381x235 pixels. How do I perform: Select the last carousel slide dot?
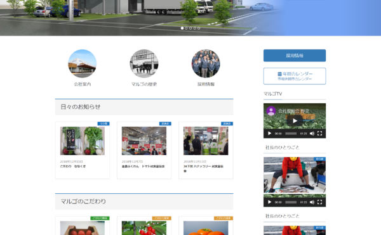[x=199, y=28]
